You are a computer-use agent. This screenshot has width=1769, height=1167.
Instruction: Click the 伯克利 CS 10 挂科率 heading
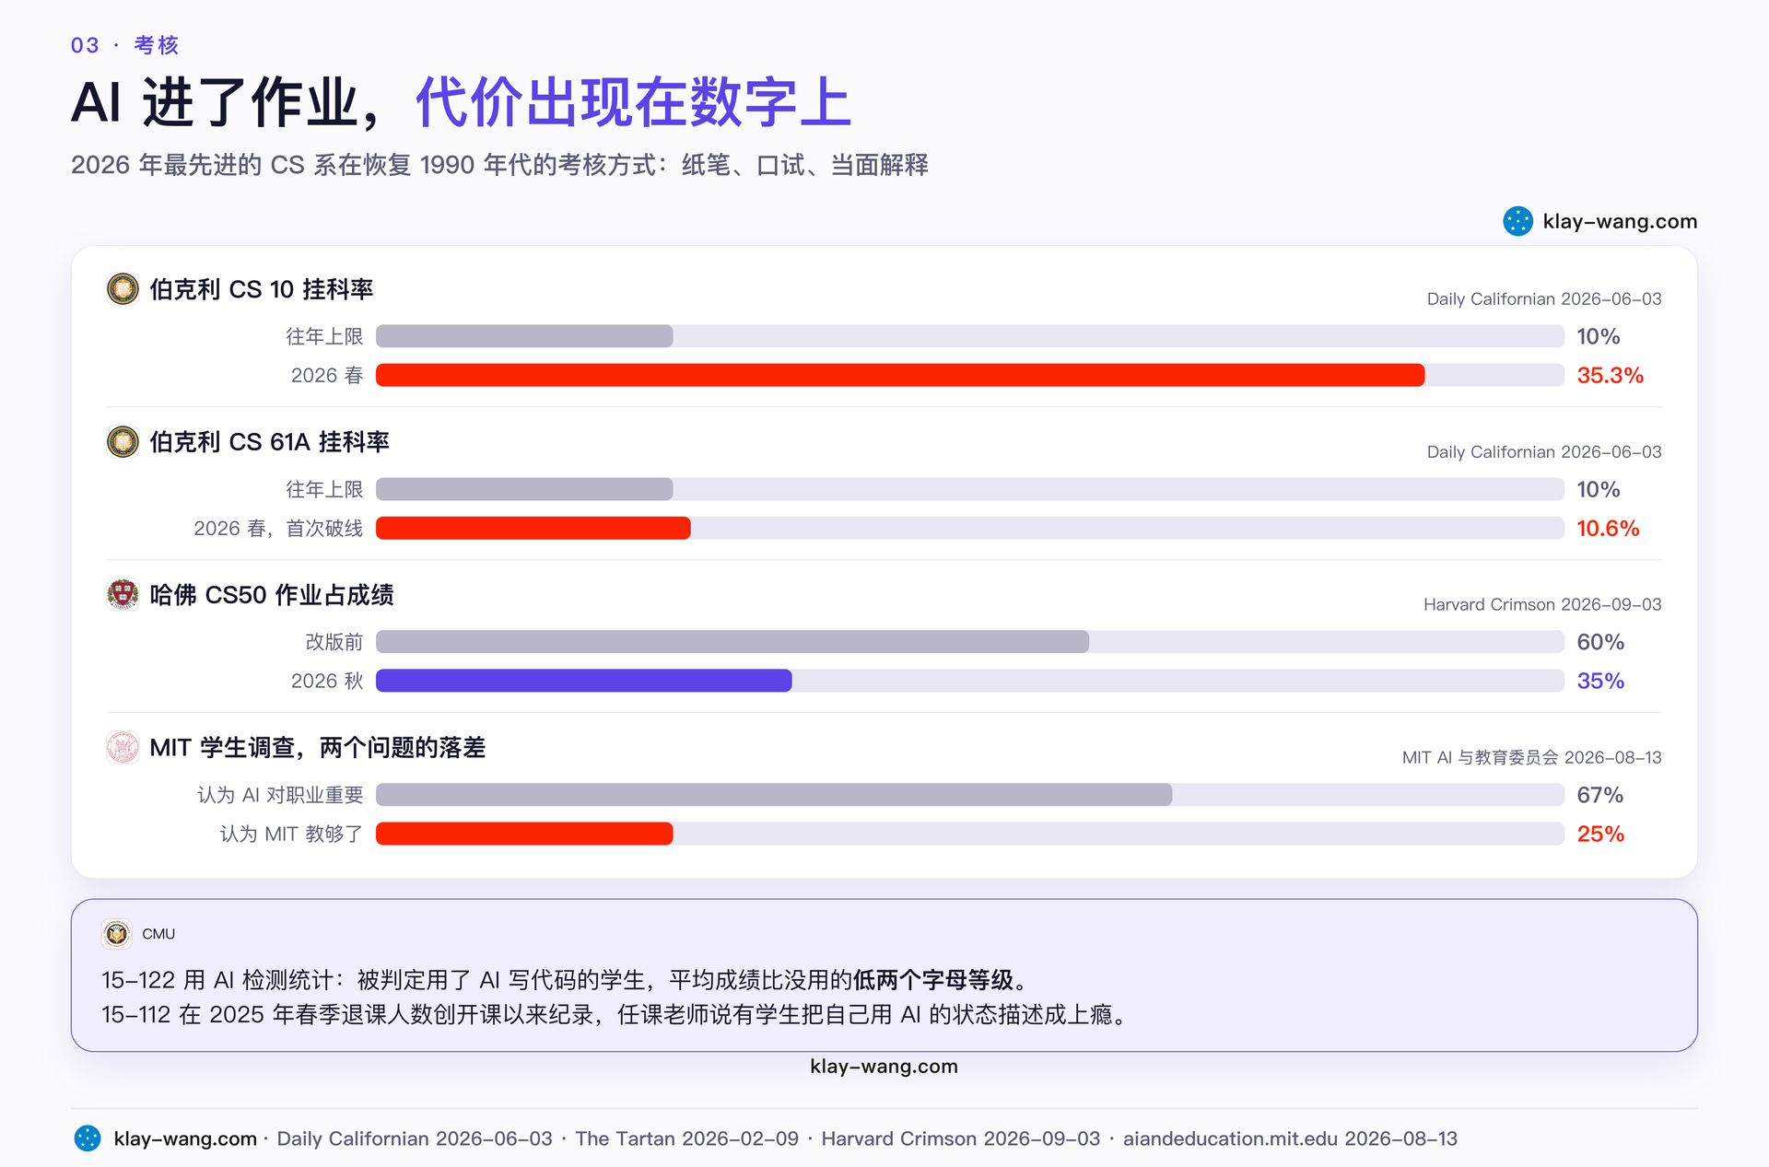[x=262, y=289]
